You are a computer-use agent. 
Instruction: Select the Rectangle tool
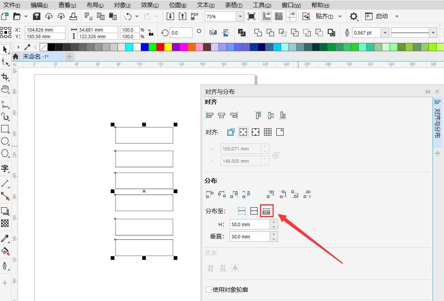5,129
